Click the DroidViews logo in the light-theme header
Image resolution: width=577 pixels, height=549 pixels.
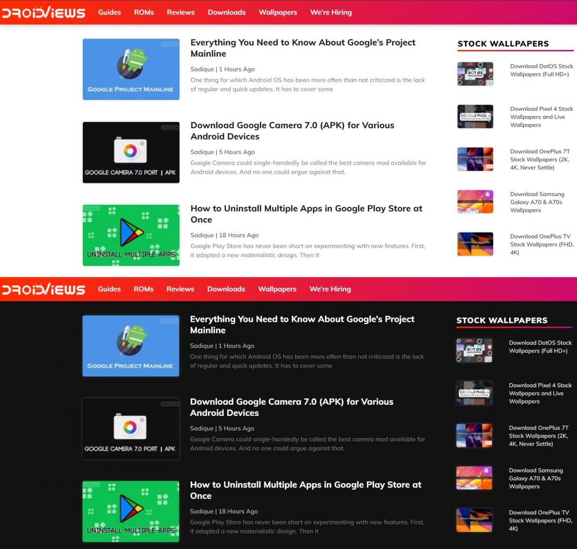coord(43,12)
